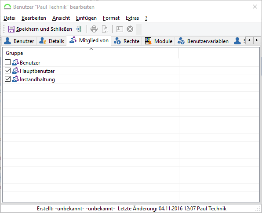This screenshot has height=213, width=262.
Task: Open the Benutzervariablen tab
Action: click(x=203, y=41)
